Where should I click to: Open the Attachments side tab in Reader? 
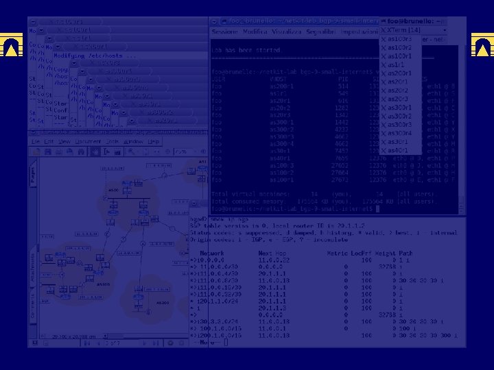point(33,268)
